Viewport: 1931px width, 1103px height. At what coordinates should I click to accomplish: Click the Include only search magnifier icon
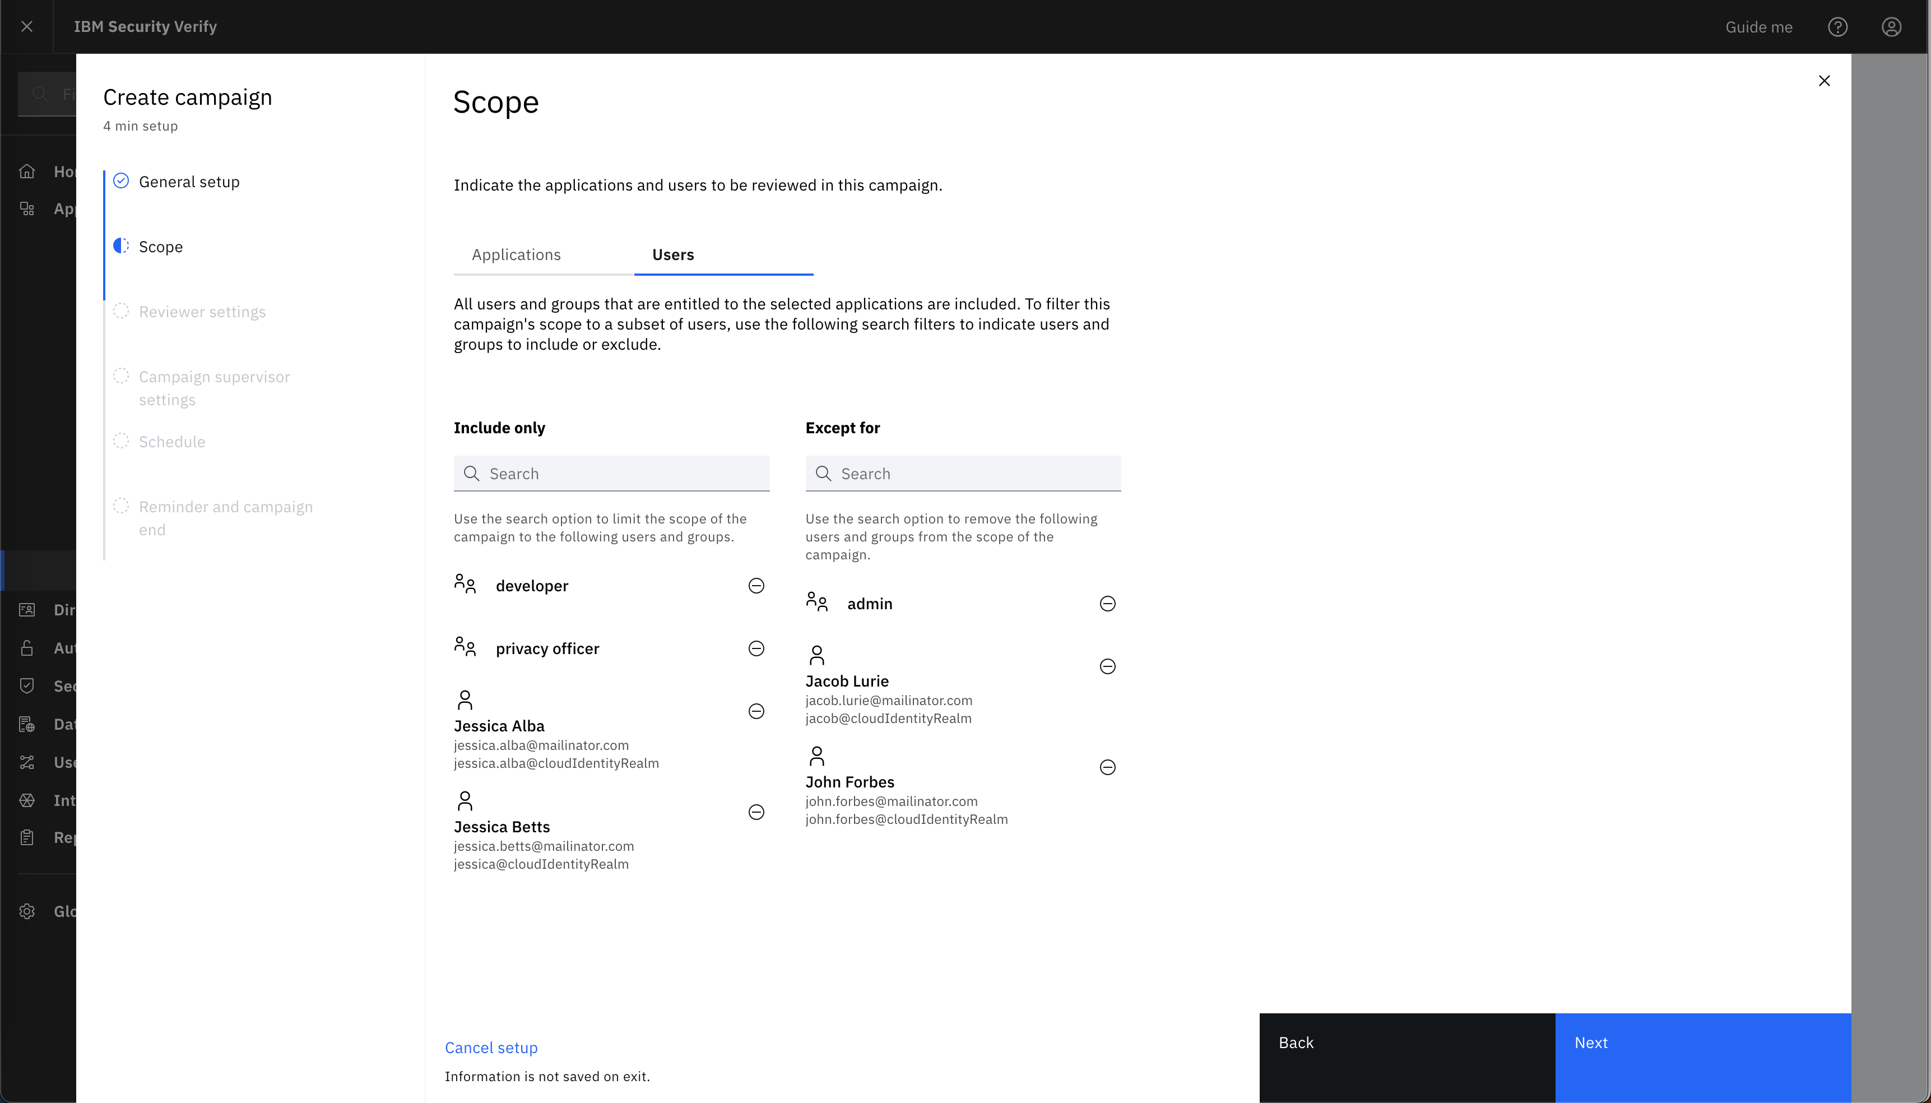pos(471,474)
